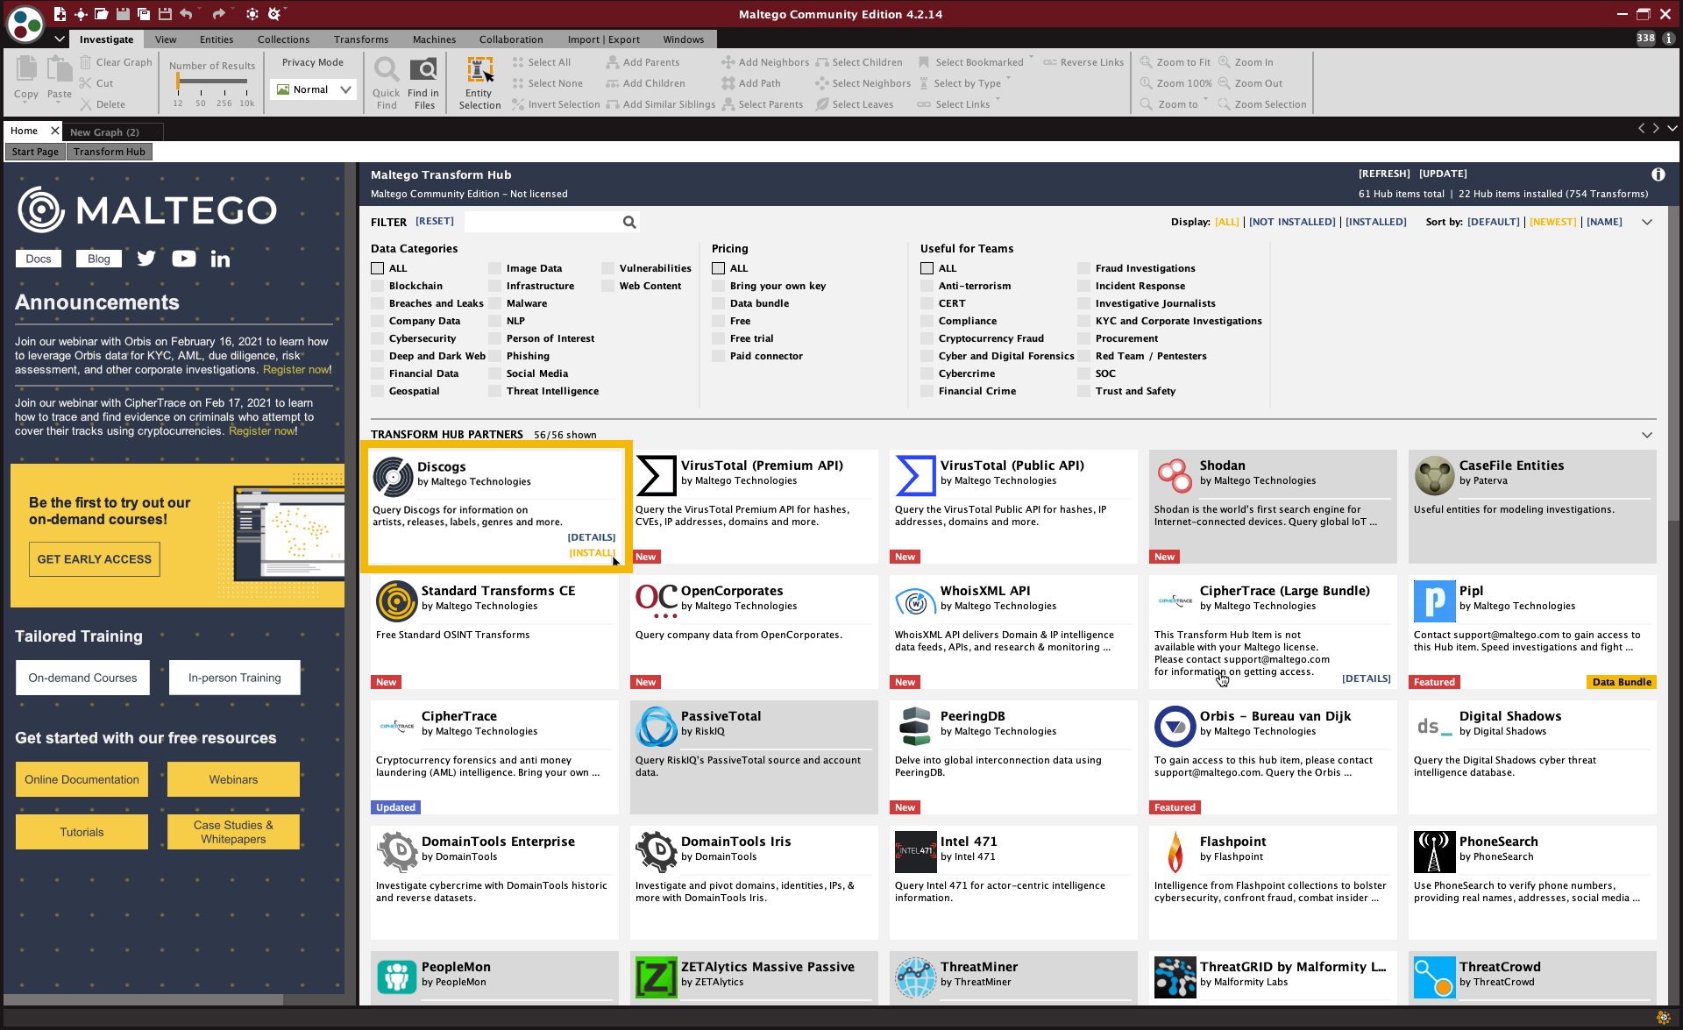Screen dimensions: 1683x1030
Task: Create a new graph with the new-file icon
Action: click(x=60, y=14)
